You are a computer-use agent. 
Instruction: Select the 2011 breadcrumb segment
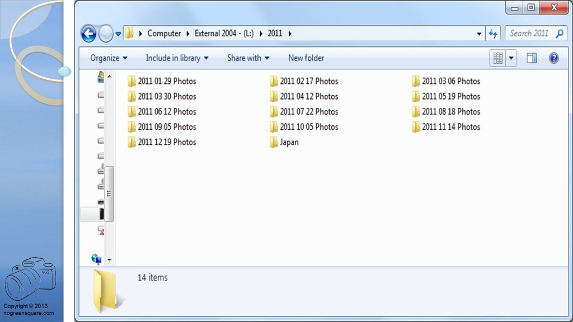[x=275, y=34]
